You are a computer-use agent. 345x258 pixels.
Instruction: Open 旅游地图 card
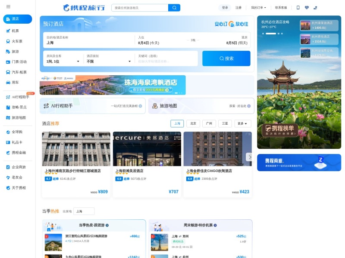201,106
